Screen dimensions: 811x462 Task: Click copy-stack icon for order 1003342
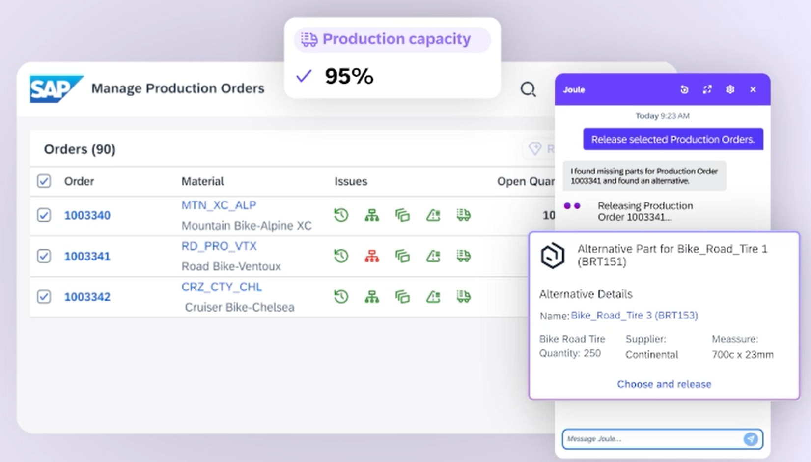coord(402,297)
